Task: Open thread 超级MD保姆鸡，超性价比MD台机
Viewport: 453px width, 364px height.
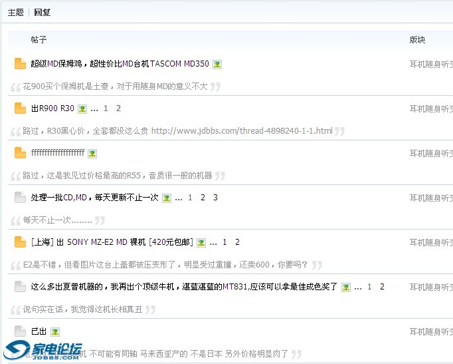Action: [x=120, y=64]
